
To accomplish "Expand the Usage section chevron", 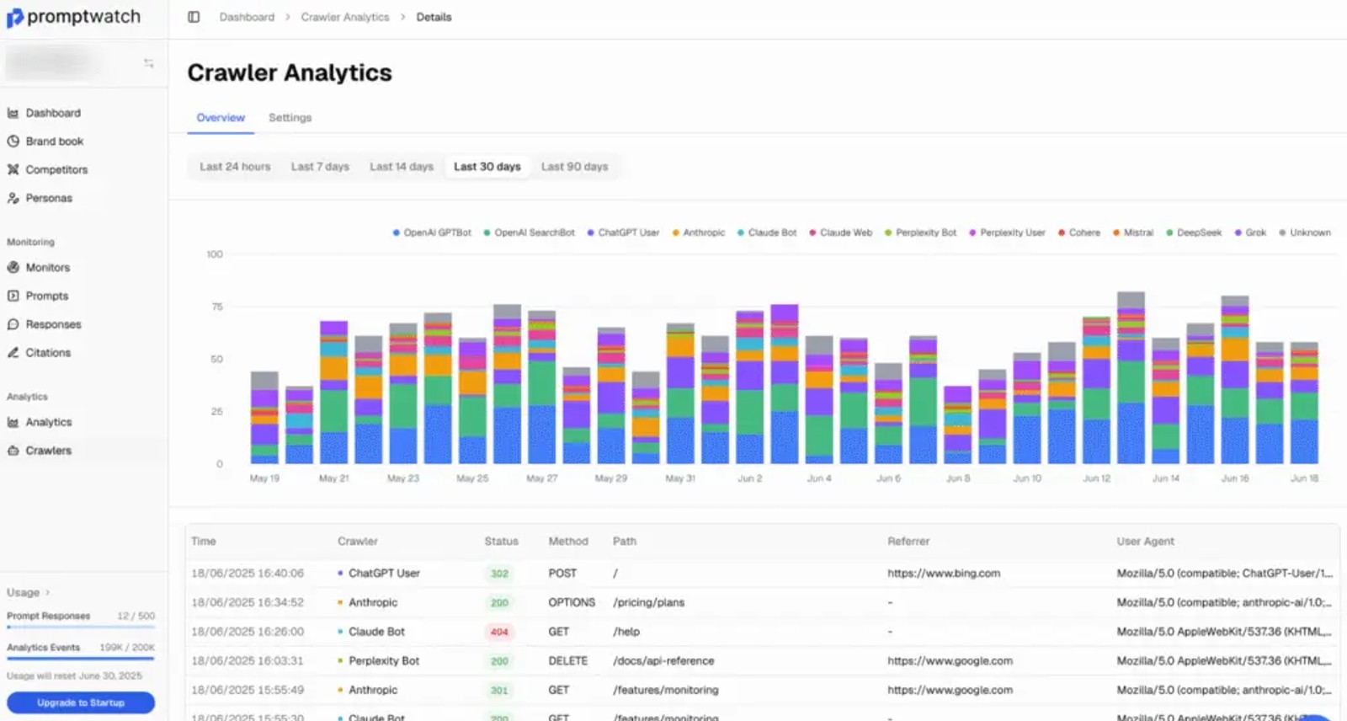I will [x=47, y=592].
